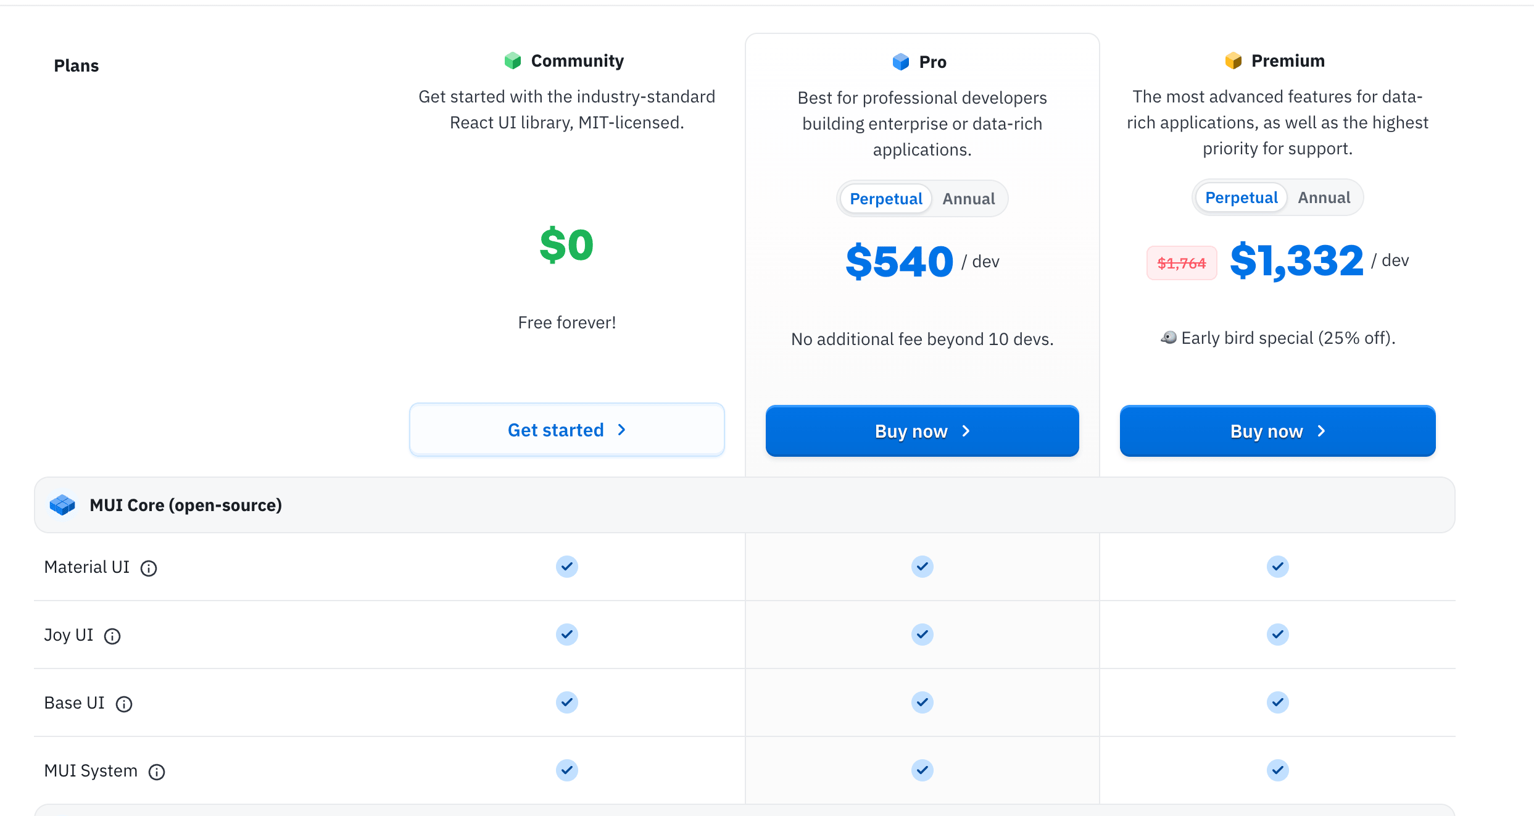This screenshot has width=1534, height=816.
Task: Click the Base UI checkmark in Pro column
Action: [922, 702]
